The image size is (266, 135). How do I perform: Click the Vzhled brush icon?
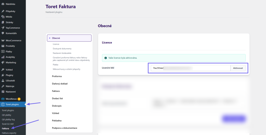[3, 70]
